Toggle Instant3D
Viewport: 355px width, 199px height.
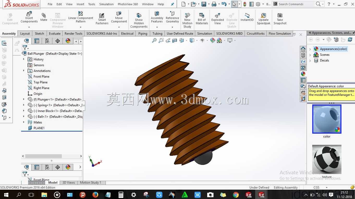247,17
